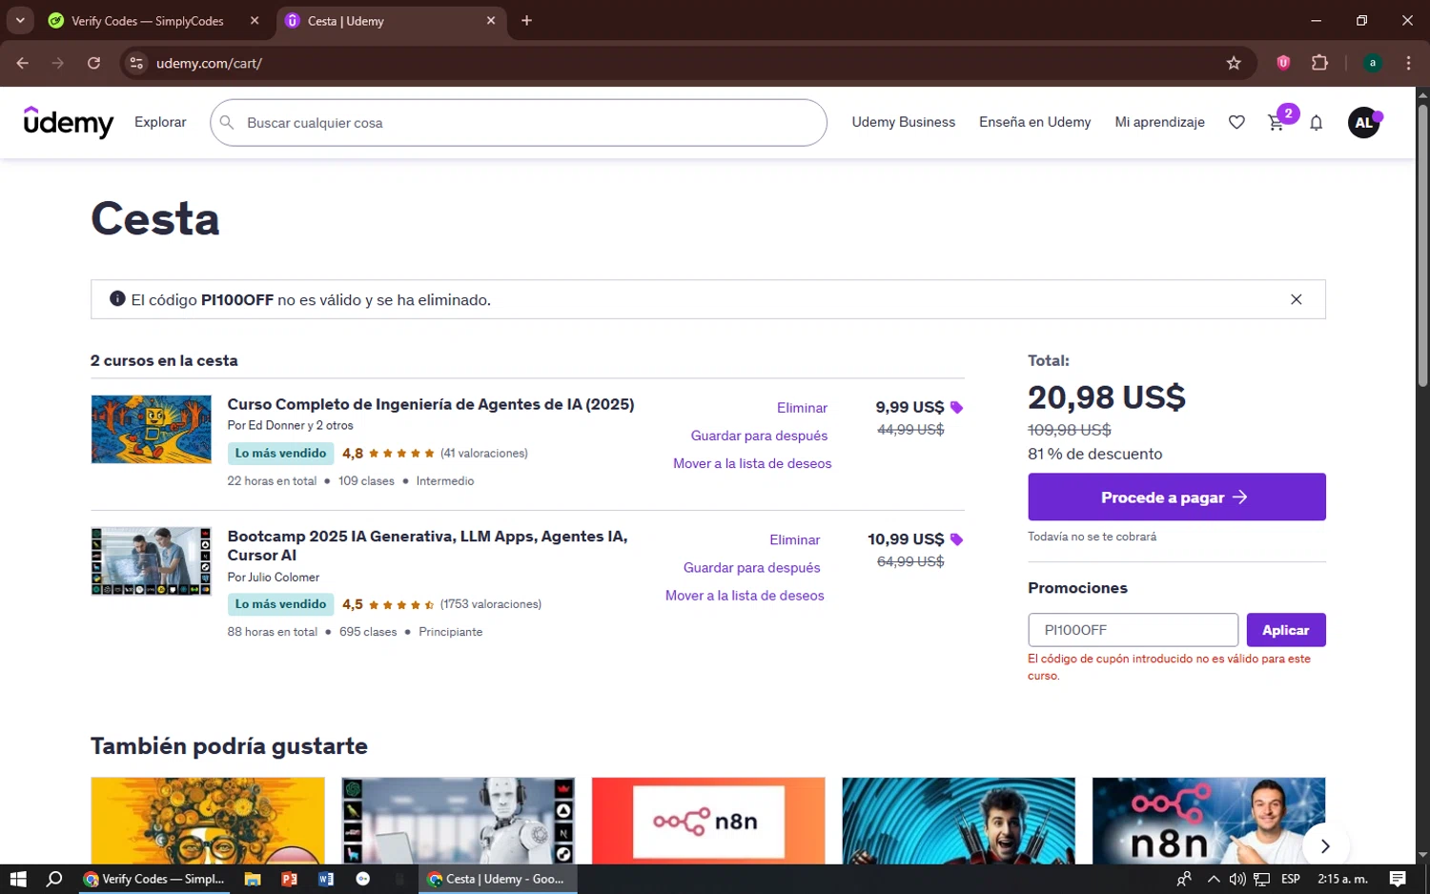Open the wishlist heart icon
Screen dimensions: 1430x894
click(1236, 122)
